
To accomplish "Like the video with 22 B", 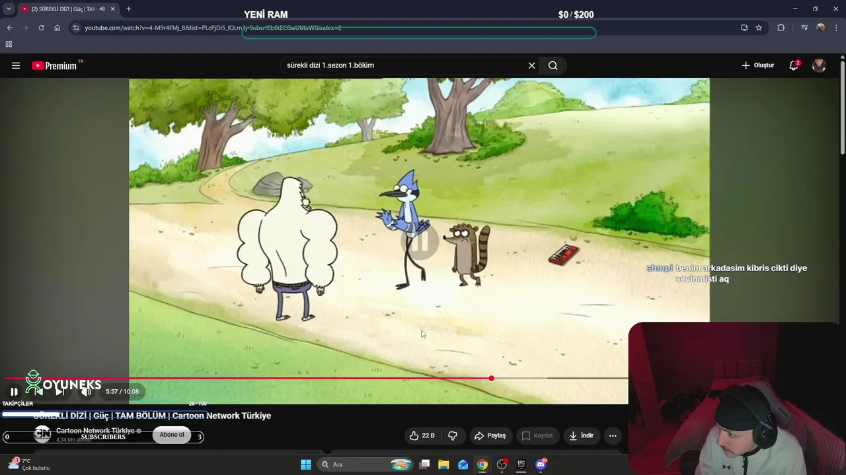I will click(422, 435).
